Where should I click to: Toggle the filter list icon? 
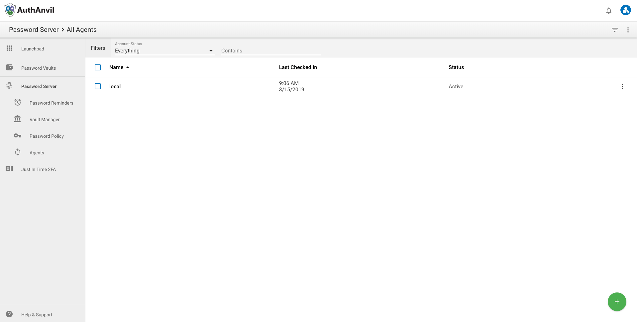(x=615, y=30)
